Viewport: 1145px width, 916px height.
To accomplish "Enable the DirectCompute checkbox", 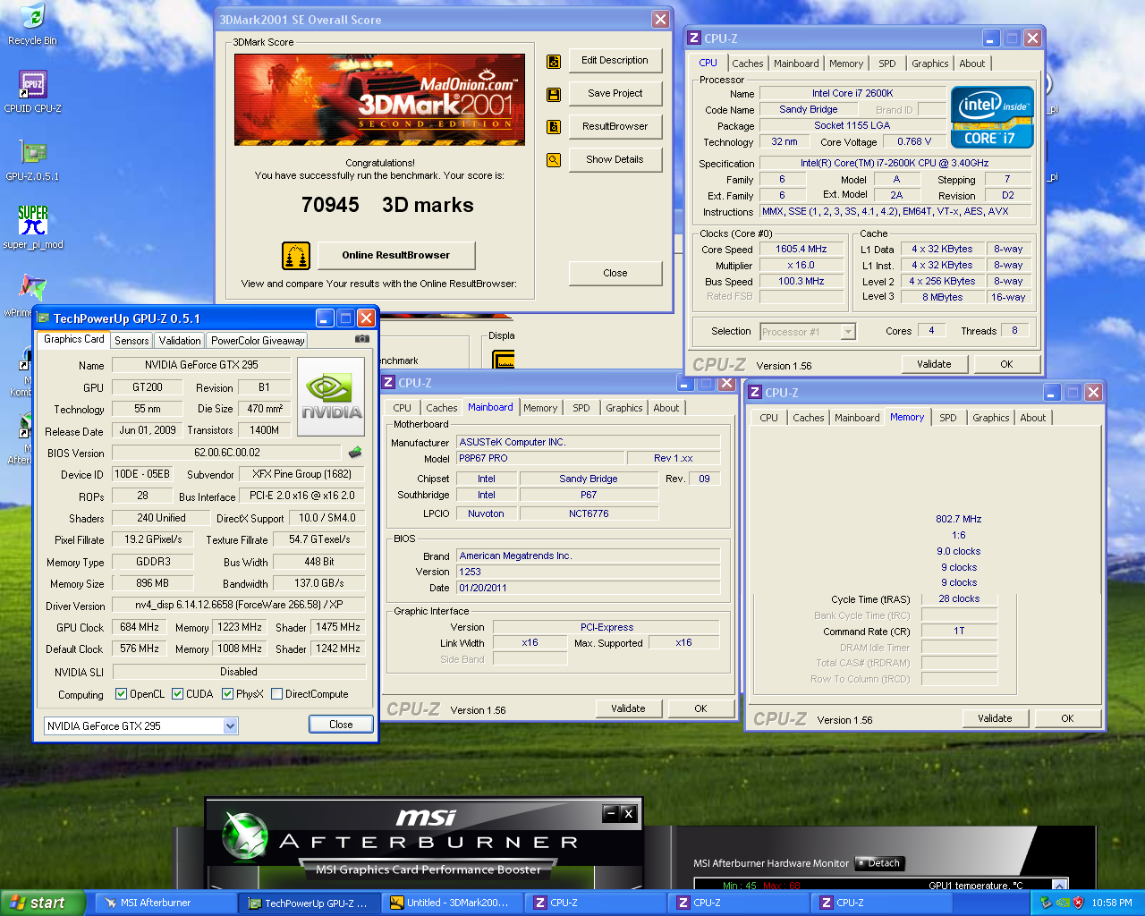I will click(x=277, y=694).
